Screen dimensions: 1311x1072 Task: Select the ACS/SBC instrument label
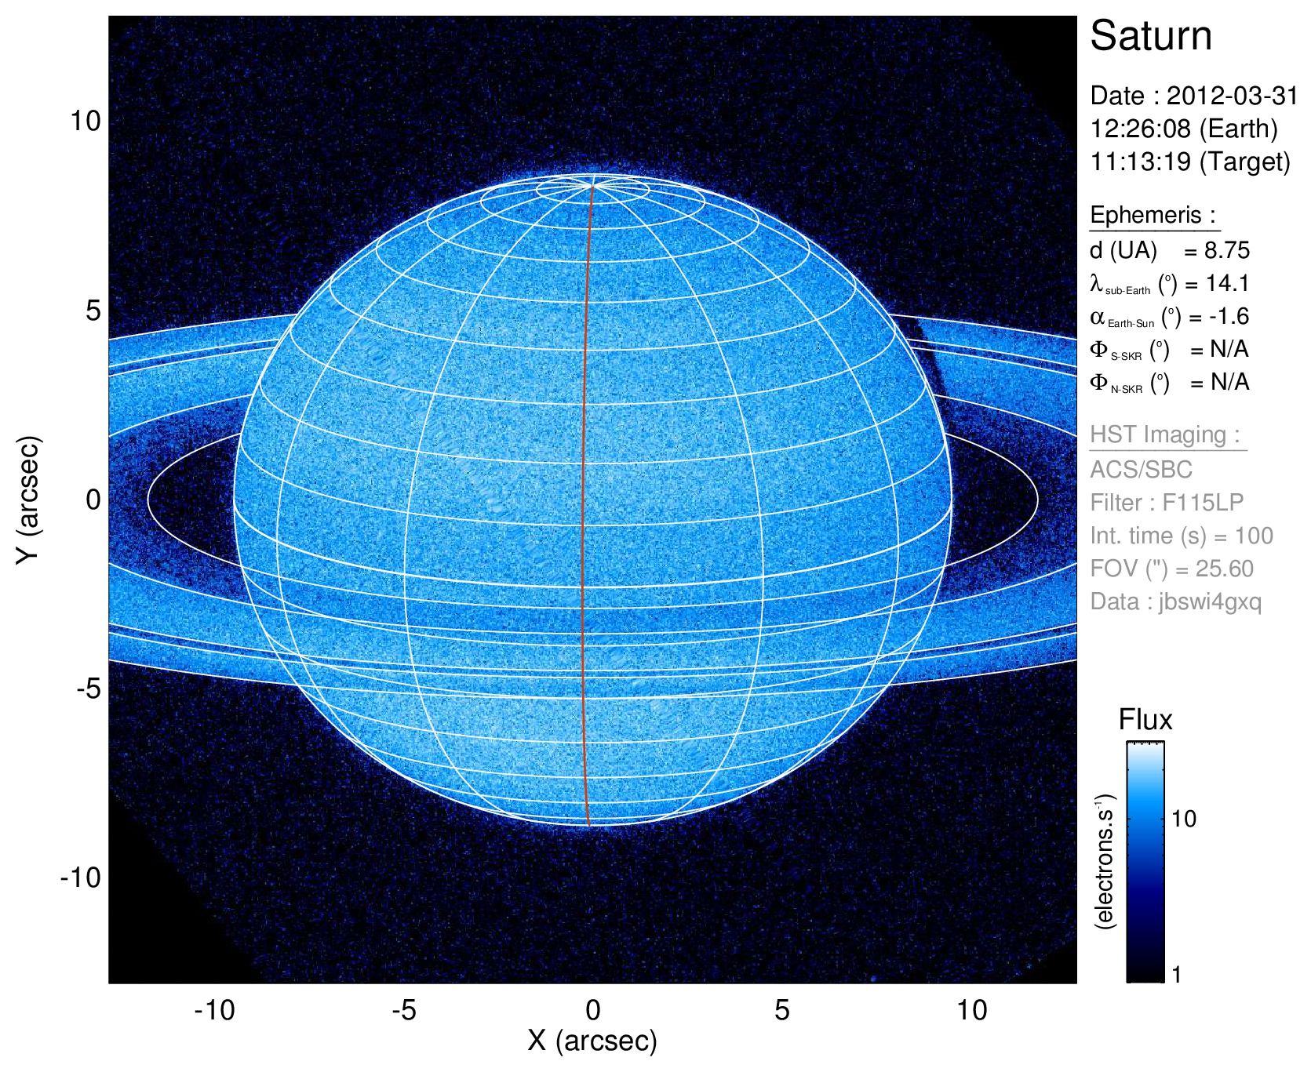click(1141, 470)
